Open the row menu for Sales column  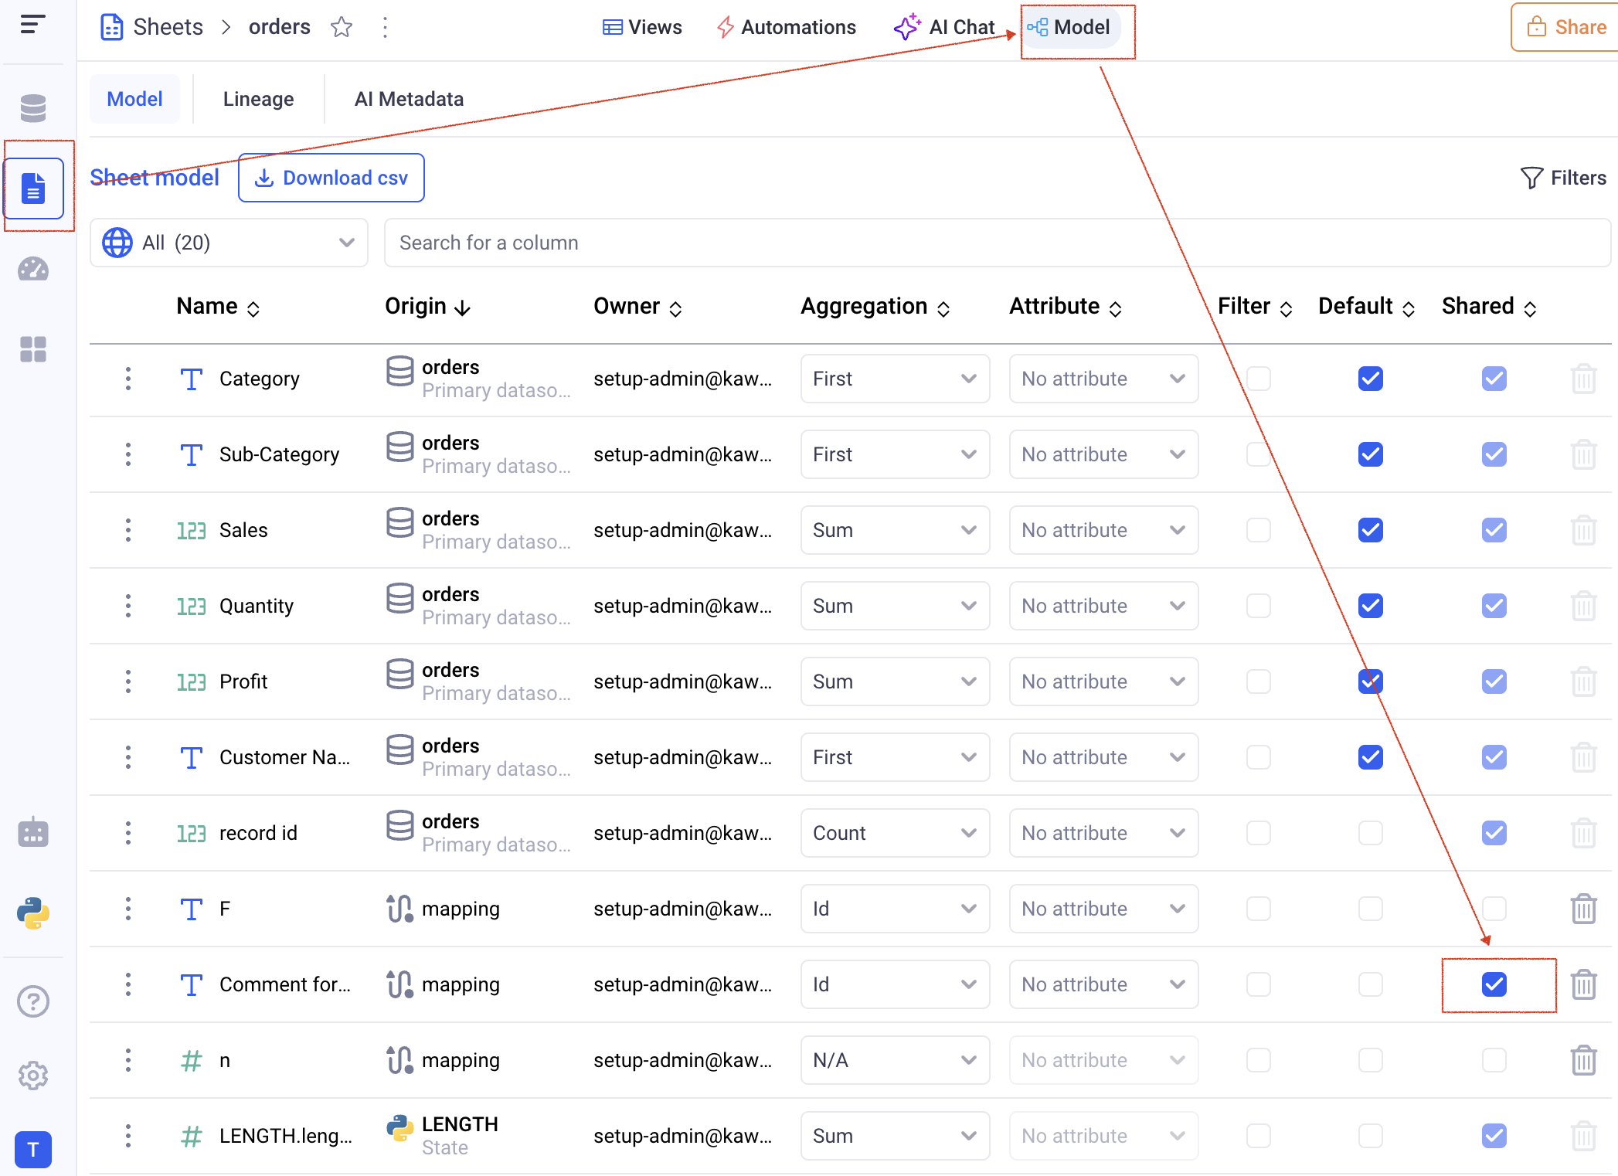[128, 530]
